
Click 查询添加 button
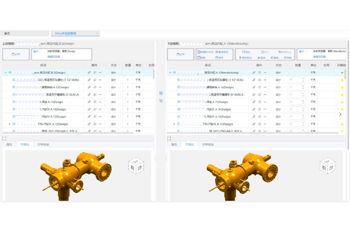click(x=222, y=52)
